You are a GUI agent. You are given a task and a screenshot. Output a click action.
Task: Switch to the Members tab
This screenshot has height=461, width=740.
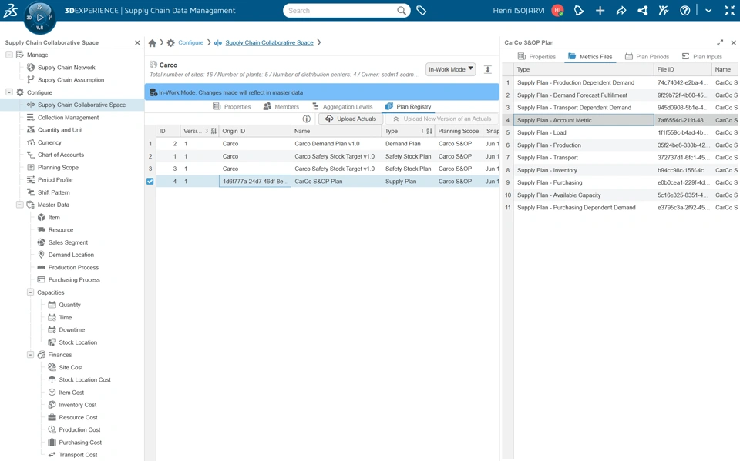pyautogui.click(x=281, y=106)
